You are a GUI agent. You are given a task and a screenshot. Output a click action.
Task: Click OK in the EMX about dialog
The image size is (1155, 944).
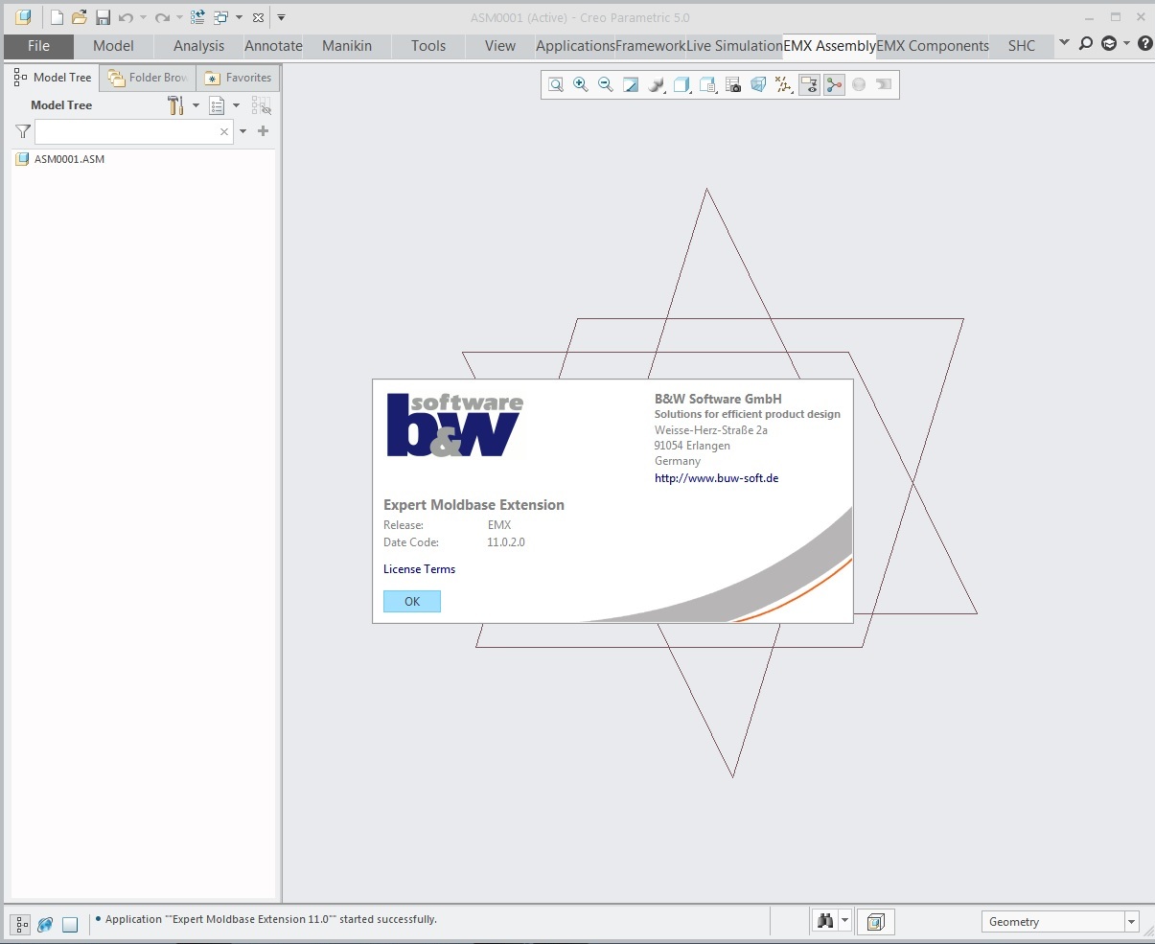click(x=412, y=602)
